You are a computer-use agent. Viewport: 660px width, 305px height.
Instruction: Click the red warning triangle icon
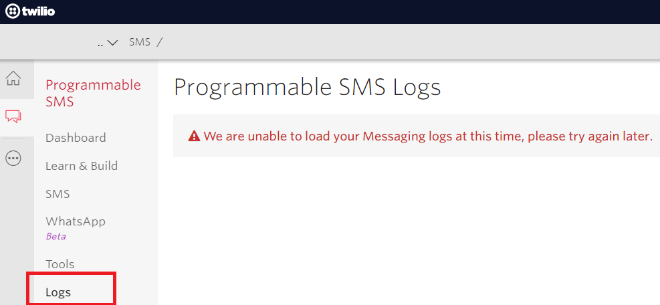pos(194,136)
